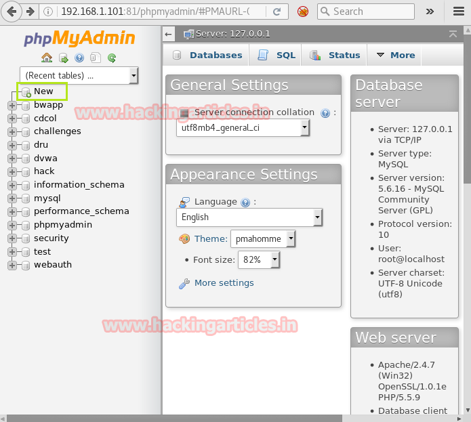Click the horizontal scrollbar right arrow
The image size is (471, 422).
(x=459, y=419)
